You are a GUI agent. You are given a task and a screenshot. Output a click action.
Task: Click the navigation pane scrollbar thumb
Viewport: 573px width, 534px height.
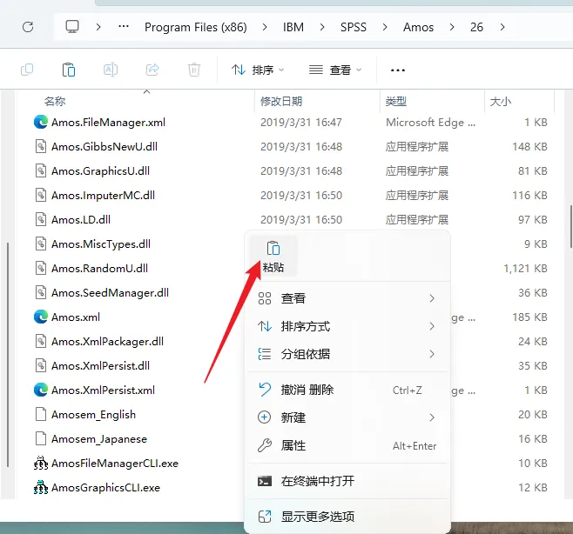point(8,355)
